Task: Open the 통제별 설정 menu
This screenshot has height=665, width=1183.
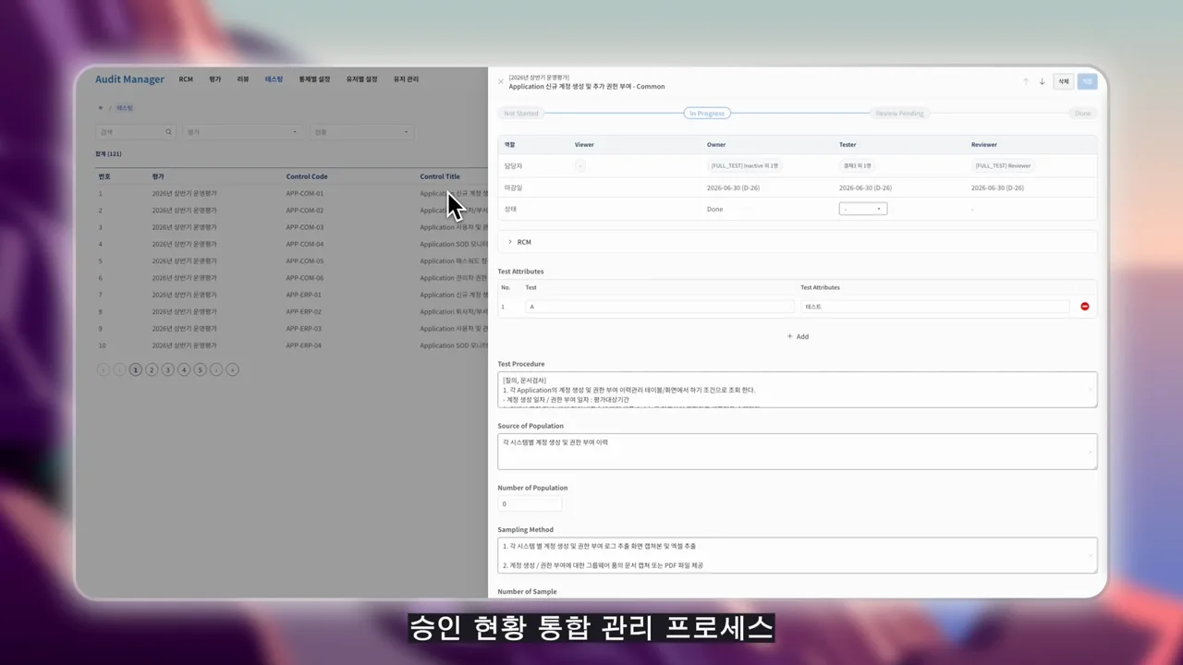Action: pyautogui.click(x=314, y=79)
